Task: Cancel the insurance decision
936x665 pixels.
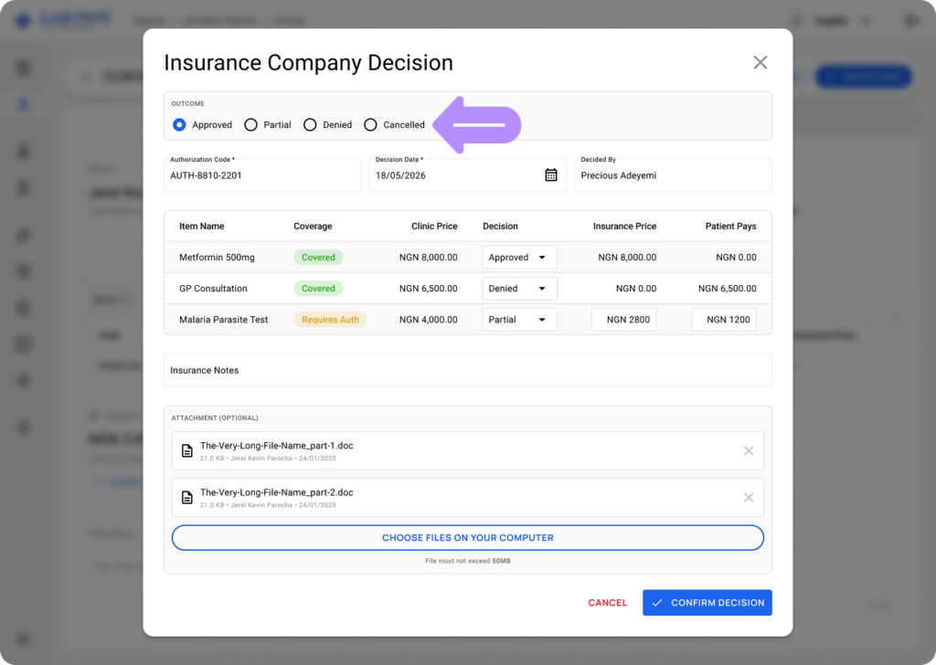Action: (x=607, y=602)
